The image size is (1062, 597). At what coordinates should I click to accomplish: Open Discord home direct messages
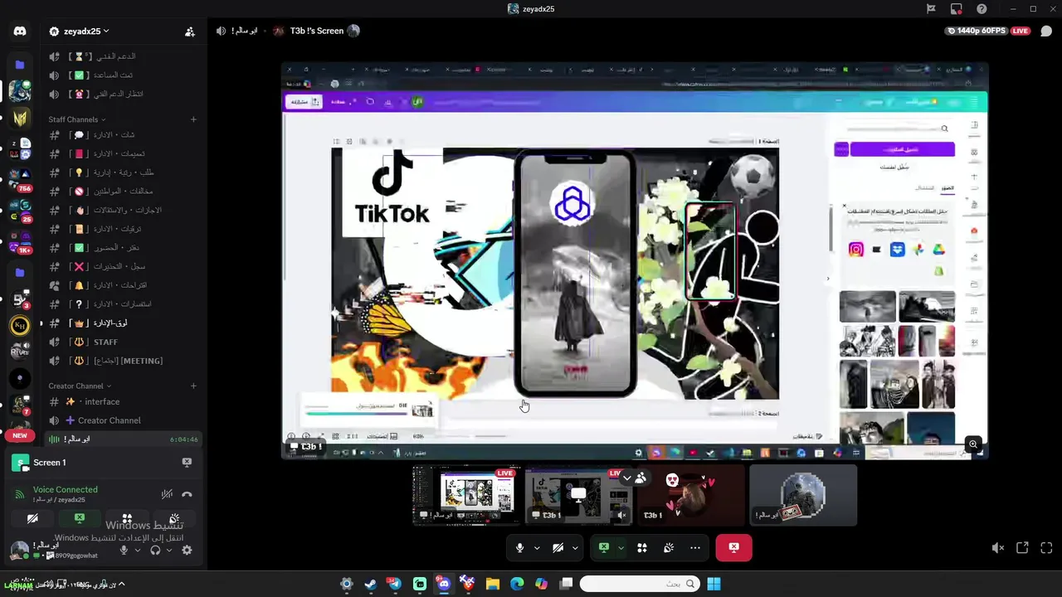coord(20,32)
